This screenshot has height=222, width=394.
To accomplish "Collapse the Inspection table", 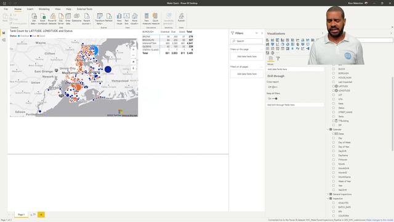I will click(x=328, y=199).
